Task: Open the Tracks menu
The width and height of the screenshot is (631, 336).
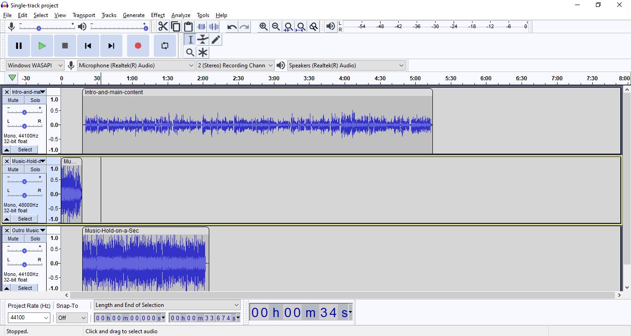Action: [109, 15]
